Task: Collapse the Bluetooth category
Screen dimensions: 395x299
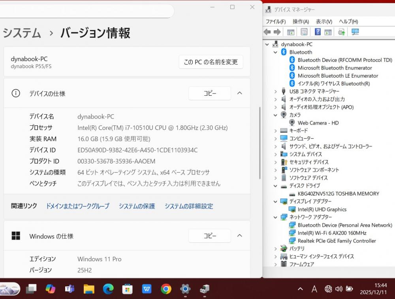Action: (x=276, y=52)
